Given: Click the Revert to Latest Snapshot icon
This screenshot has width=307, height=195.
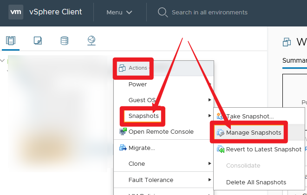Looking at the screenshot, I should tap(220, 149).
